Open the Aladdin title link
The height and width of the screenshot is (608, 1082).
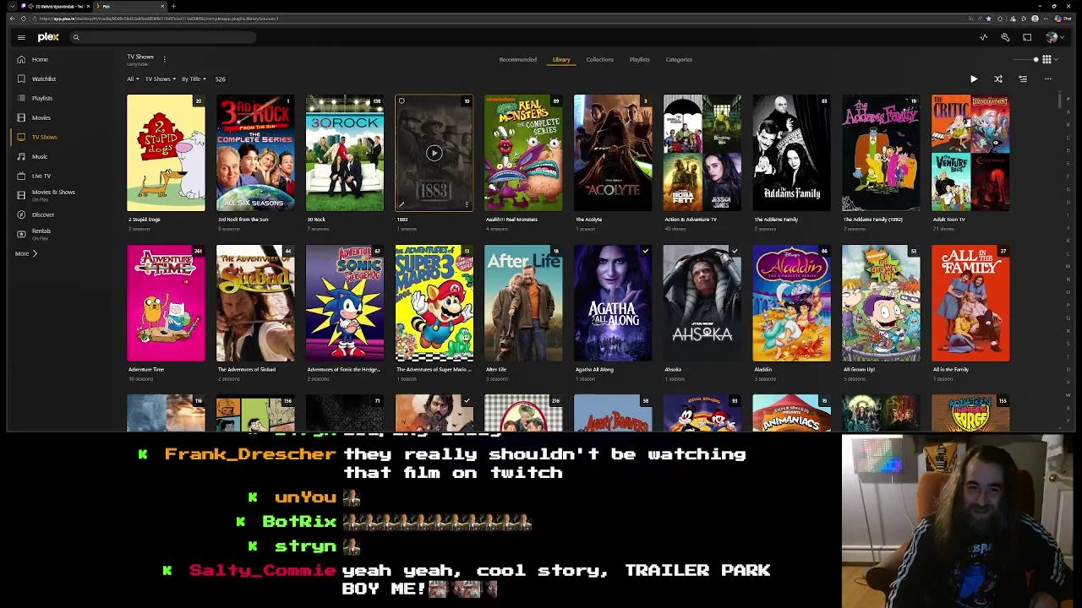[x=762, y=369]
